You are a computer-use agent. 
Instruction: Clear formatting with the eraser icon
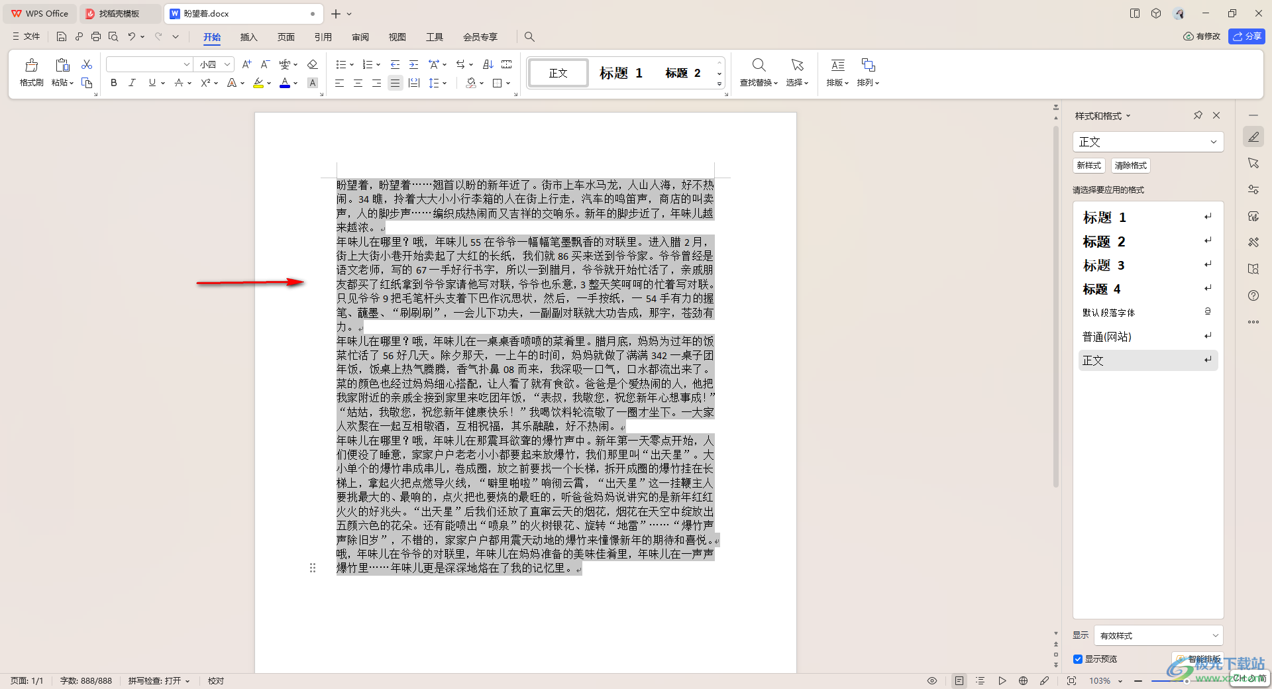pyautogui.click(x=313, y=64)
